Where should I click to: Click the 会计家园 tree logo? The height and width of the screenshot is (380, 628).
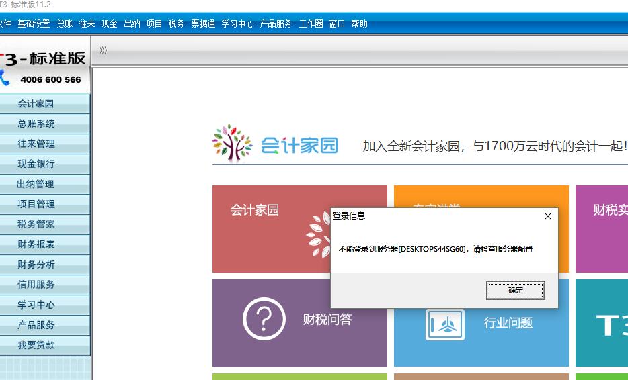[x=232, y=143]
